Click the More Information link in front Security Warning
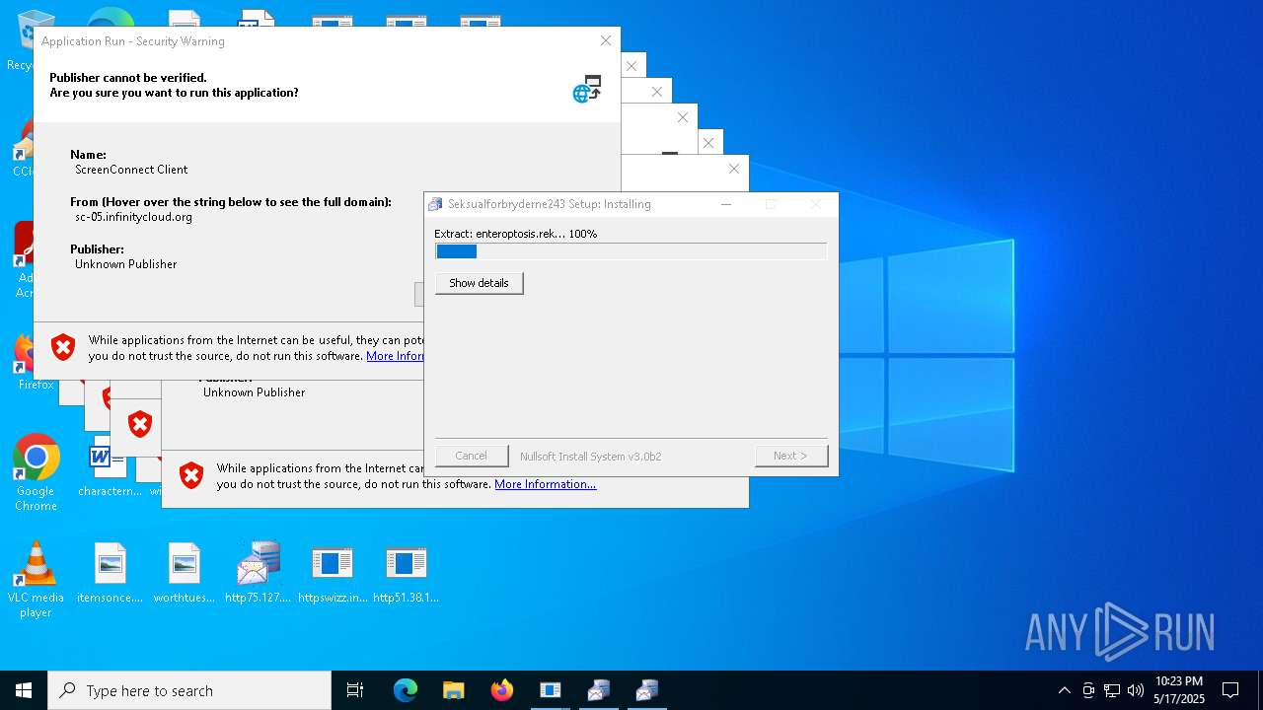The image size is (1263, 710). pos(395,356)
